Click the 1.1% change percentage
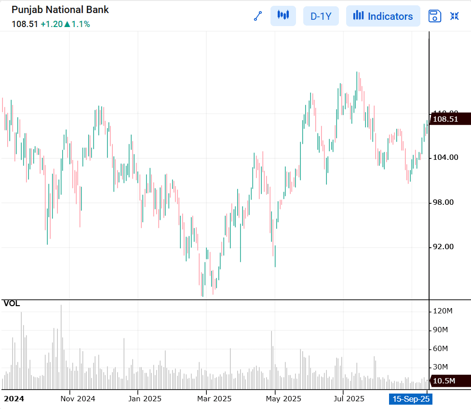This screenshot has height=409, width=471. [x=81, y=24]
